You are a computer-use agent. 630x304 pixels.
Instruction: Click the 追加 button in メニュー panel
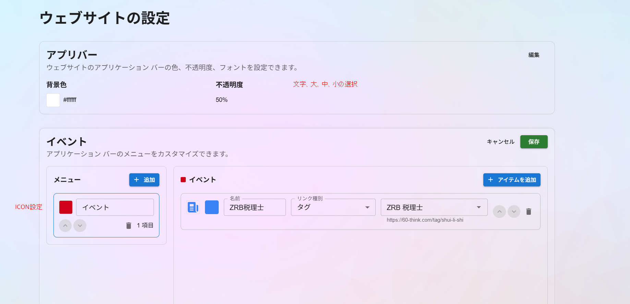click(x=144, y=180)
